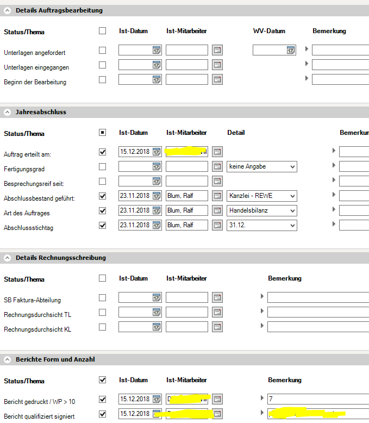Image resolution: width=369 pixels, height=423 pixels.
Task: Uncheck Abschlussbestand geführt checkbox
Action: [103, 196]
